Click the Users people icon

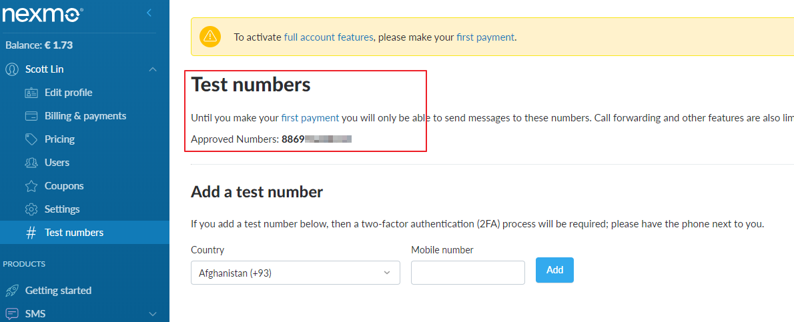tap(31, 163)
